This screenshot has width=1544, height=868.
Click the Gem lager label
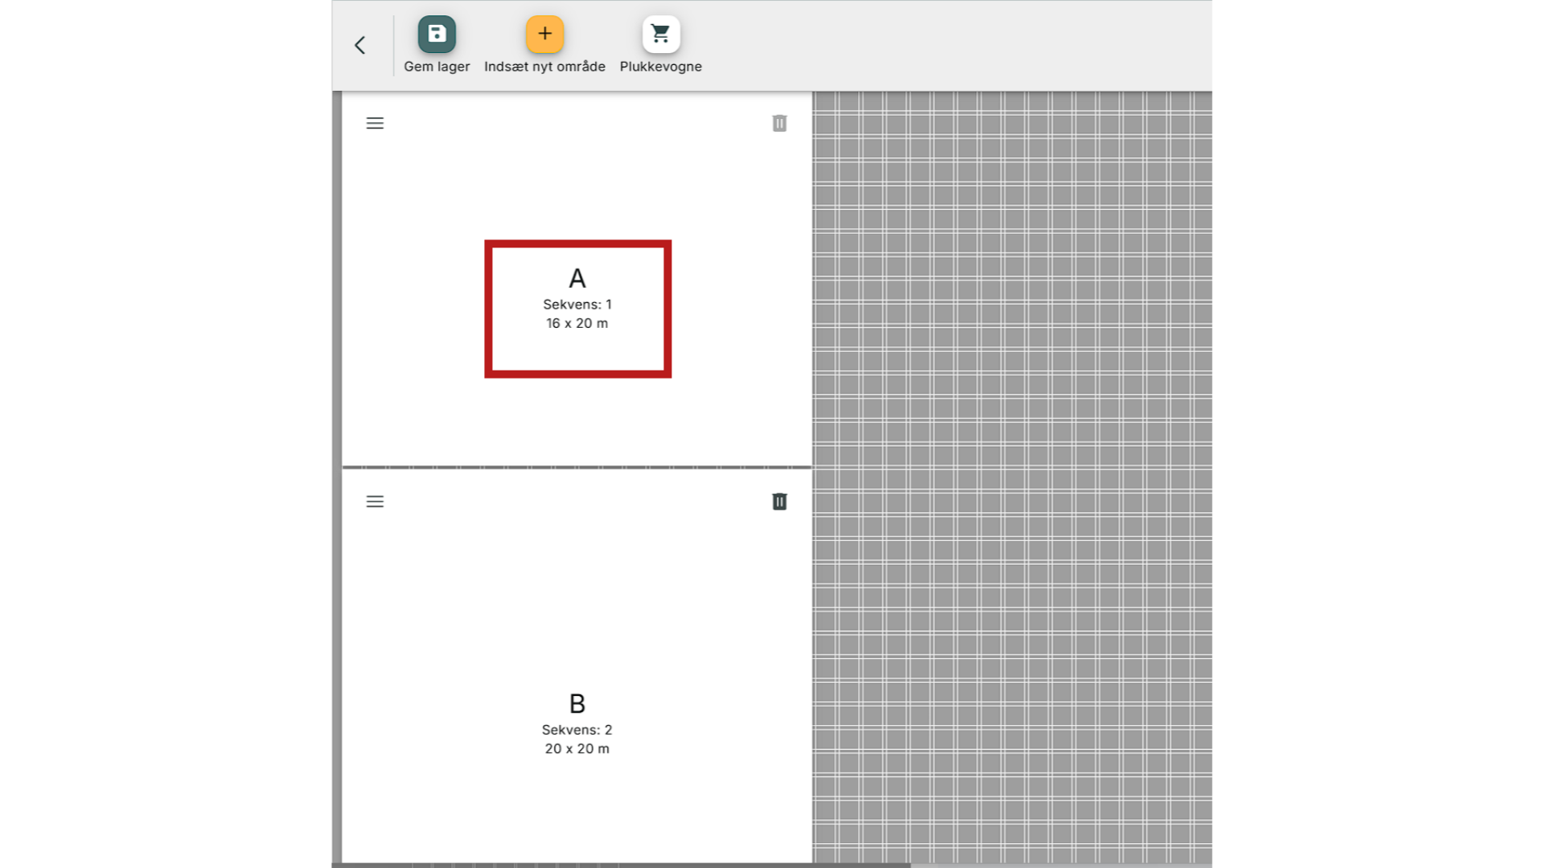tap(437, 67)
